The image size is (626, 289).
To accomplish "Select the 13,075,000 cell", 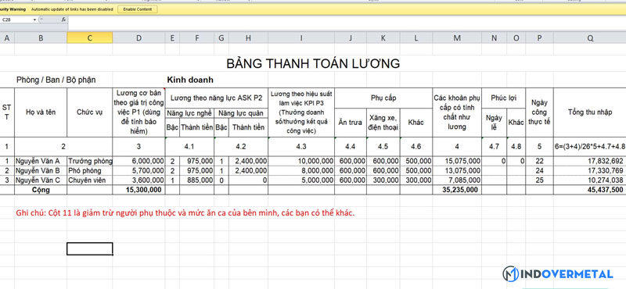I will (457, 170).
